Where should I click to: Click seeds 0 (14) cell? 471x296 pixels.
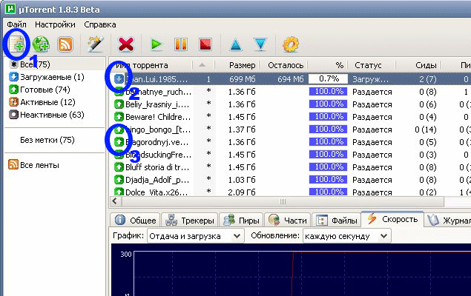click(x=425, y=129)
